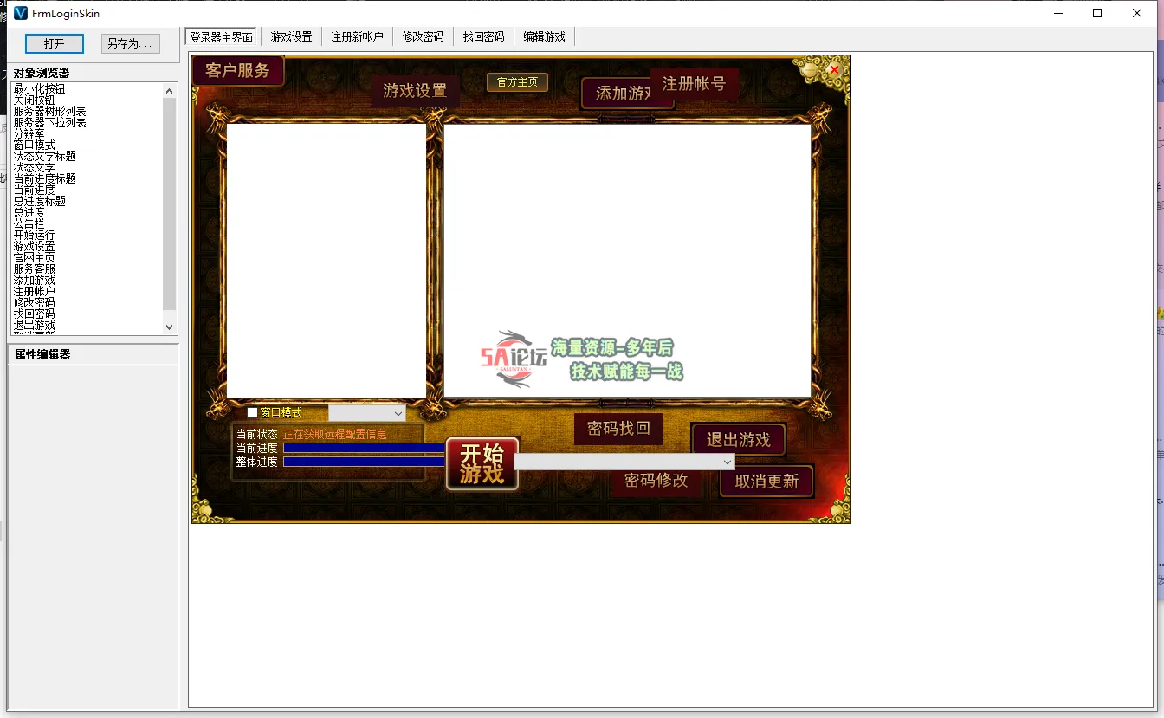The image size is (1164, 718).
Task: Click the 另存为 save-as button
Action: pyautogui.click(x=129, y=42)
